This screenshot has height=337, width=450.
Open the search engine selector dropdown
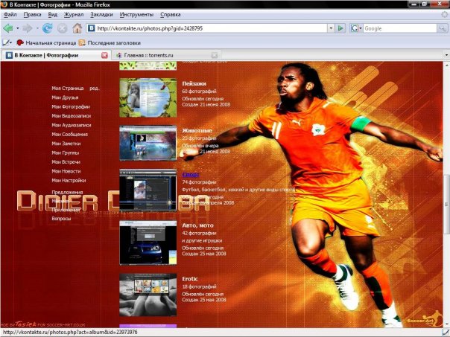pos(361,28)
